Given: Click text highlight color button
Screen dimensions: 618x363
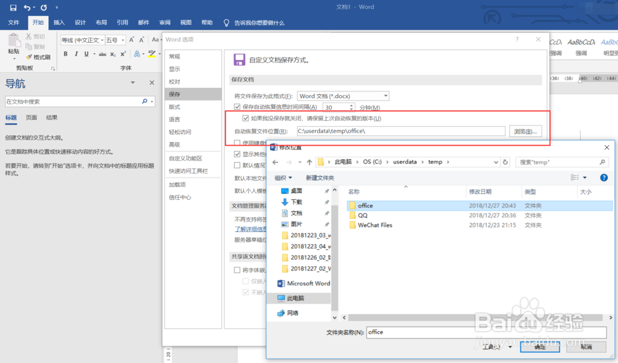Looking at the screenshot, I should pyautogui.click(x=152, y=54).
